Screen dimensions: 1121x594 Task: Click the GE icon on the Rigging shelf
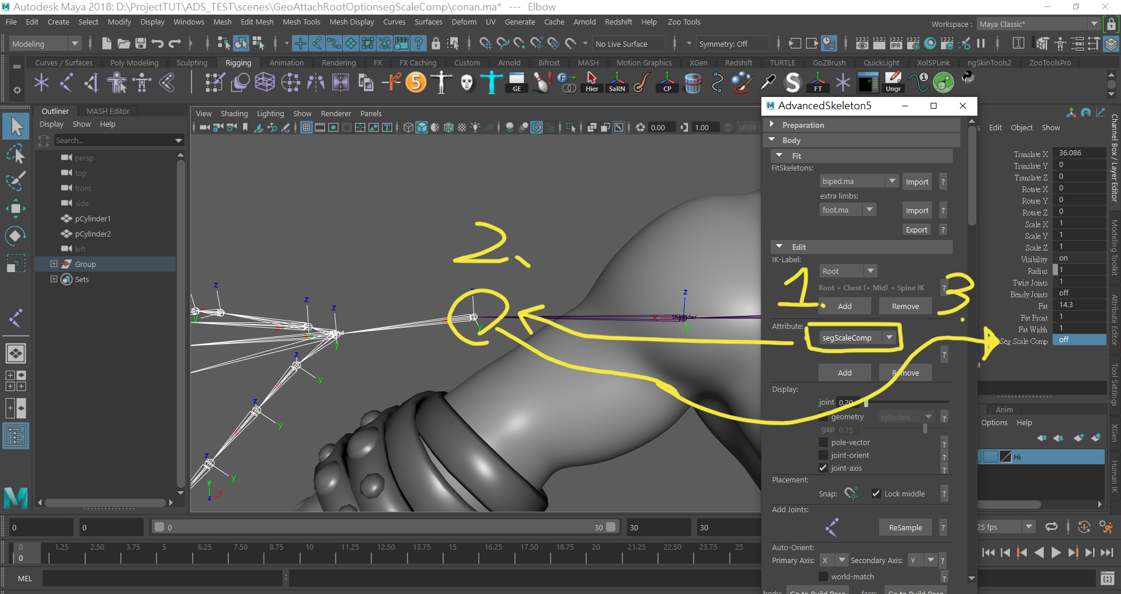click(516, 82)
